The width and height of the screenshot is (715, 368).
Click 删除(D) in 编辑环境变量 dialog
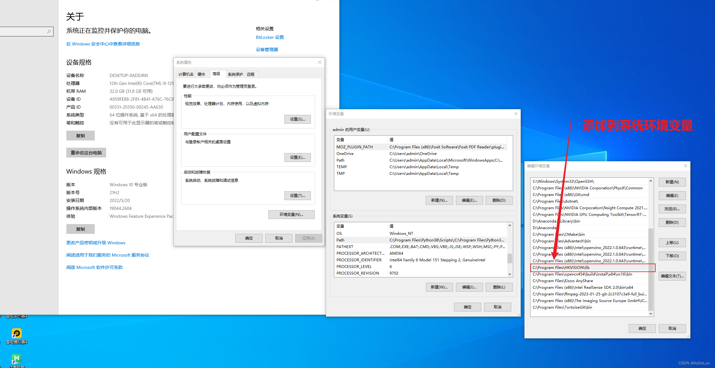tap(672, 223)
